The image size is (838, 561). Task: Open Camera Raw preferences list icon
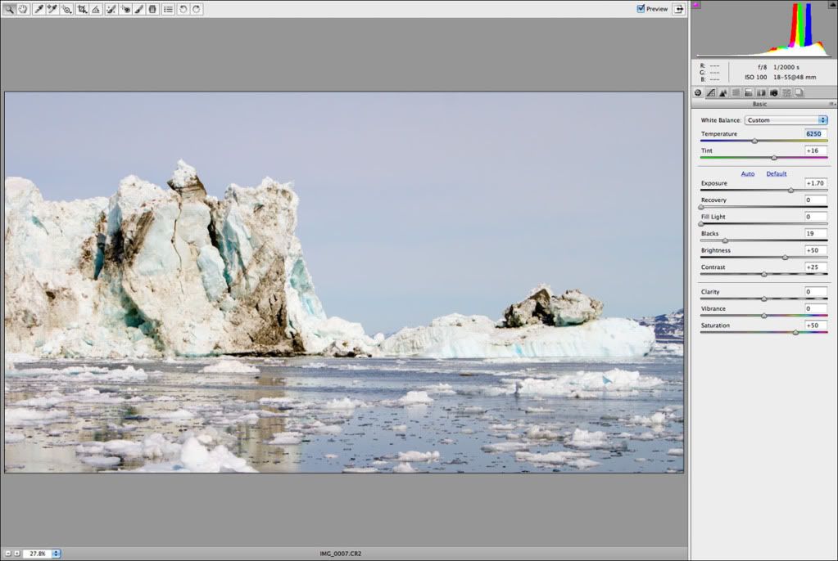click(x=168, y=9)
